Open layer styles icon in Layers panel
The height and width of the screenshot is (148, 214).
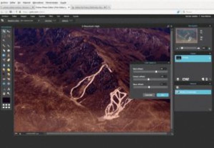click(187, 79)
